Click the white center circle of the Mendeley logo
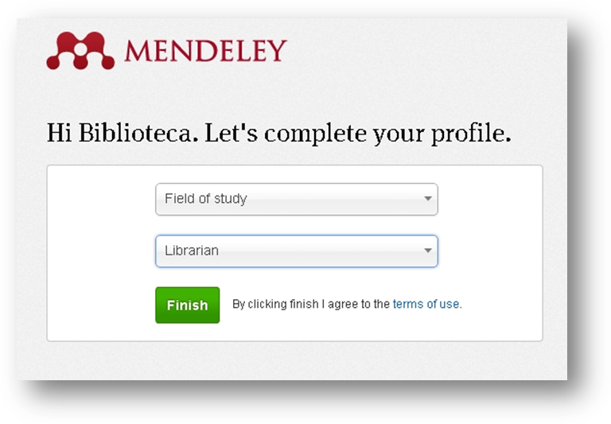 point(80,49)
